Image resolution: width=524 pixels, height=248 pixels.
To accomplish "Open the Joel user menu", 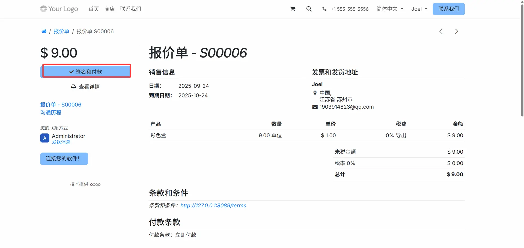I will pos(419,9).
